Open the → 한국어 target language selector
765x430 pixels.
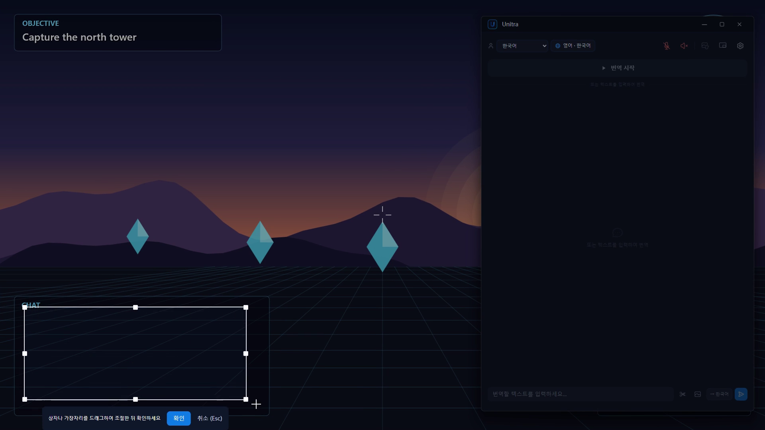pos(719,394)
